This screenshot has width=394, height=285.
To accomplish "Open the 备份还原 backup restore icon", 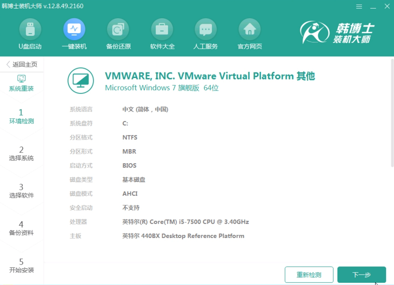I will (x=118, y=29).
